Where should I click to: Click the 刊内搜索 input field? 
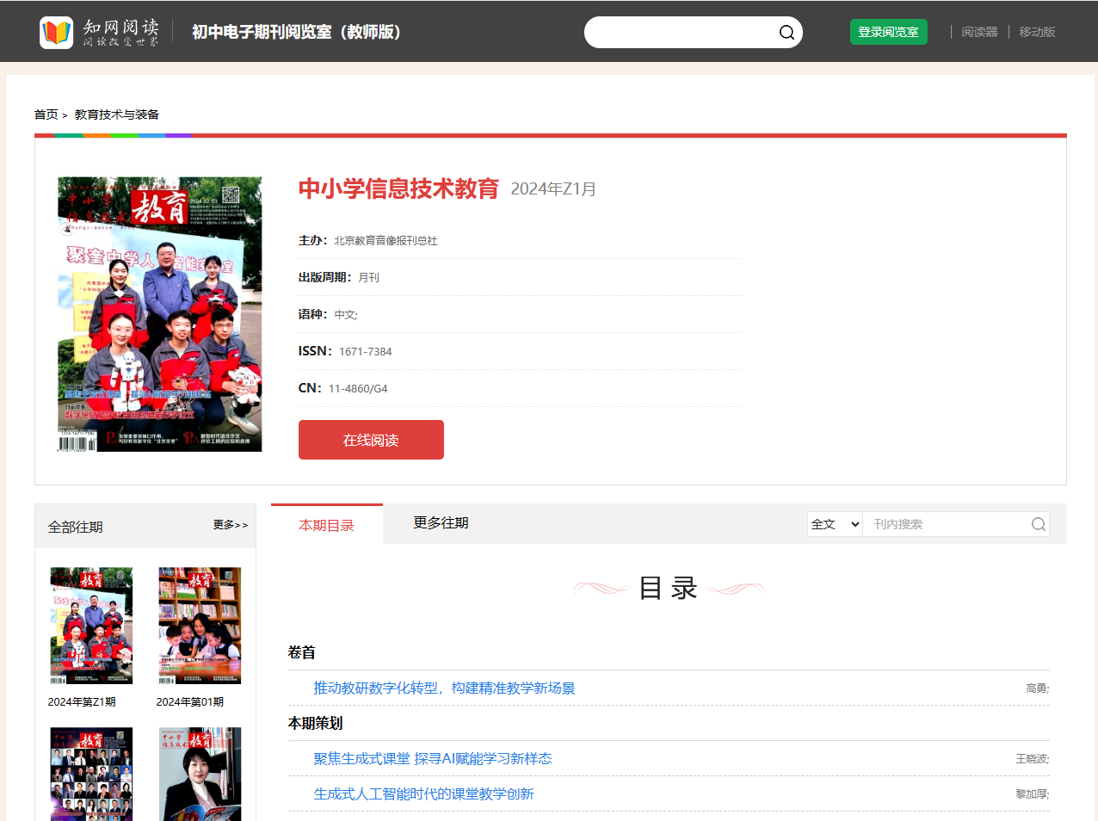(x=947, y=524)
